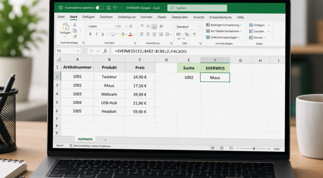
Task: Expand the Zwischenablage dialog launcher
Action: (x=84, y=43)
